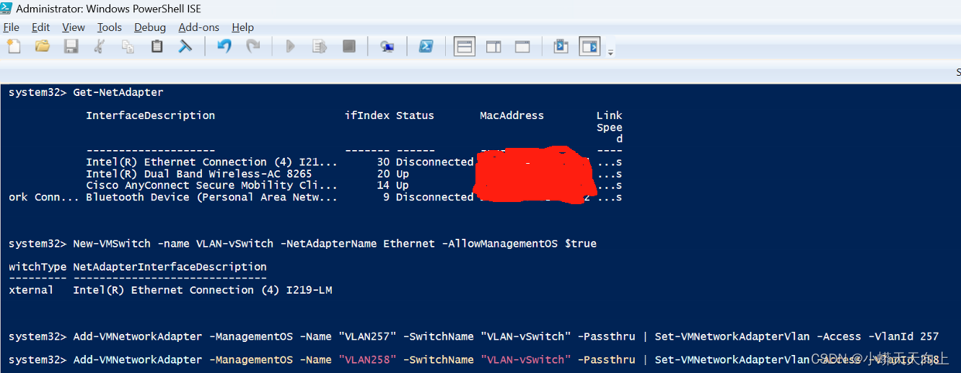Open the Add-ons menu
Image resolution: width=961 pixels, height=373 pixels.
coord(198,27)
